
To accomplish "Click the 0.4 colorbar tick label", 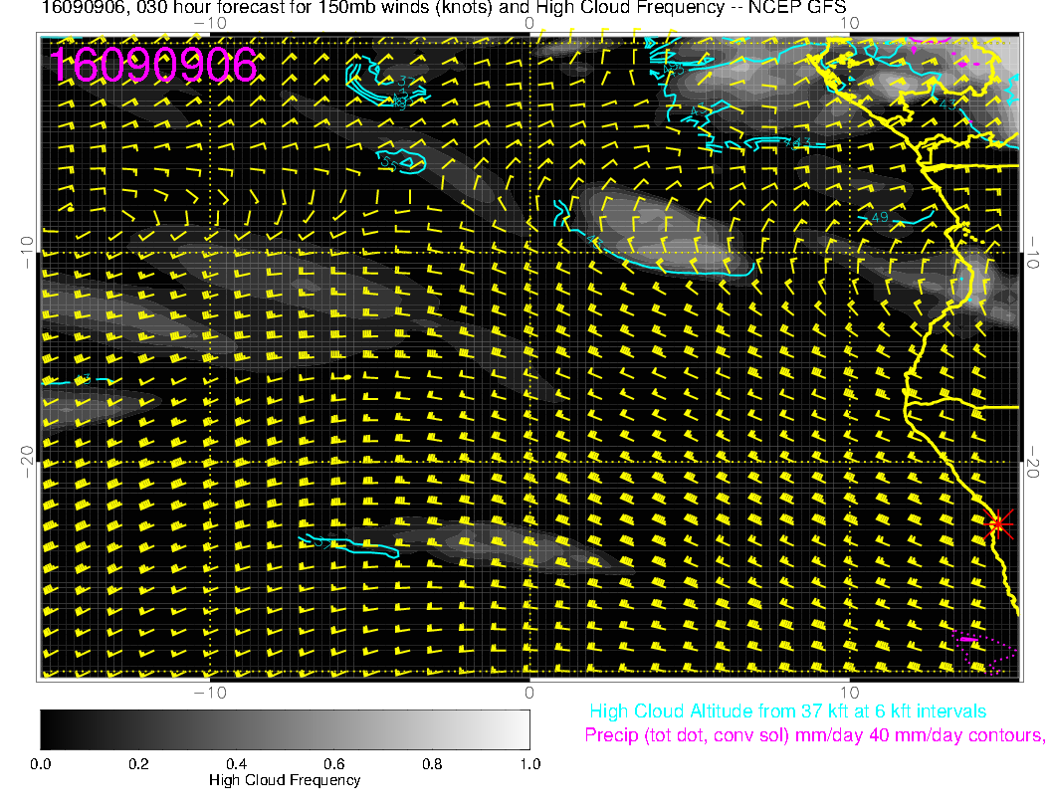I will (x=236, y=764).
